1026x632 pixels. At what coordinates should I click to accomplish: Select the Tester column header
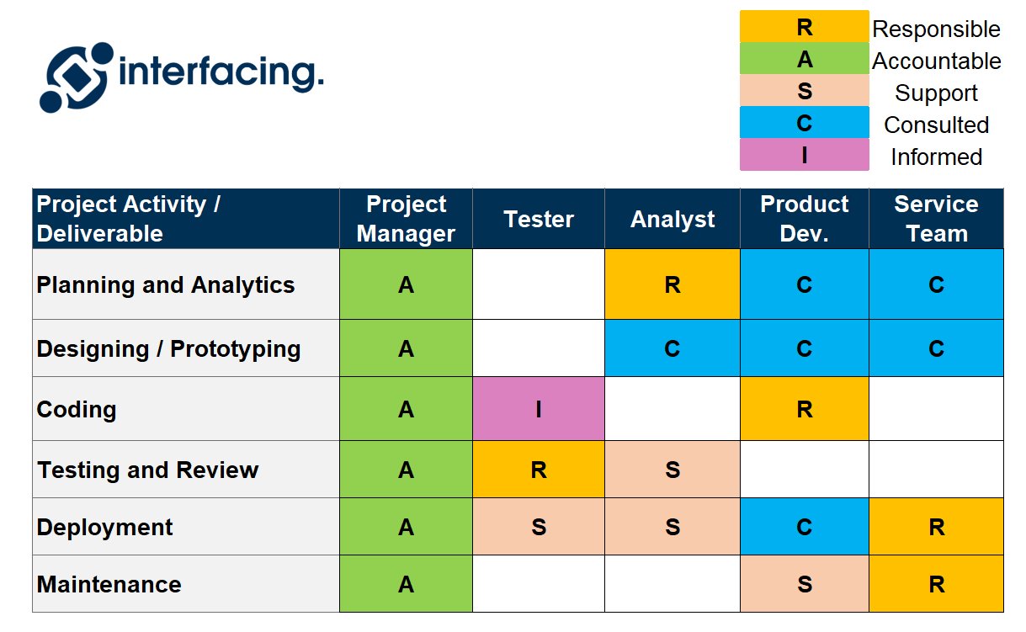click(x=539, y=219)
